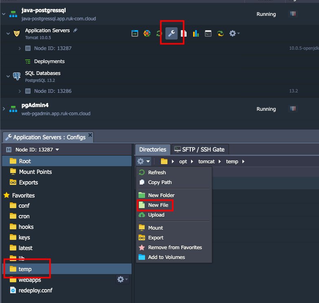Click the M icon beside Node ID: 13287

(x=9, y=150)
